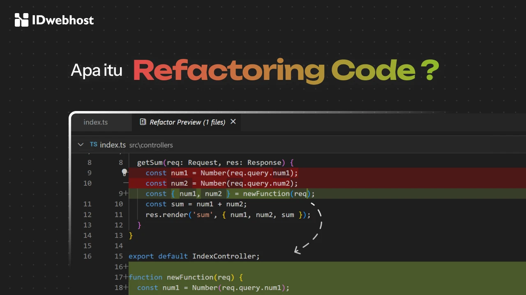This screenshot has width=526, height=295.
Task: Click the Refactor Preview file icon
Action: click(x=143, y=122)
